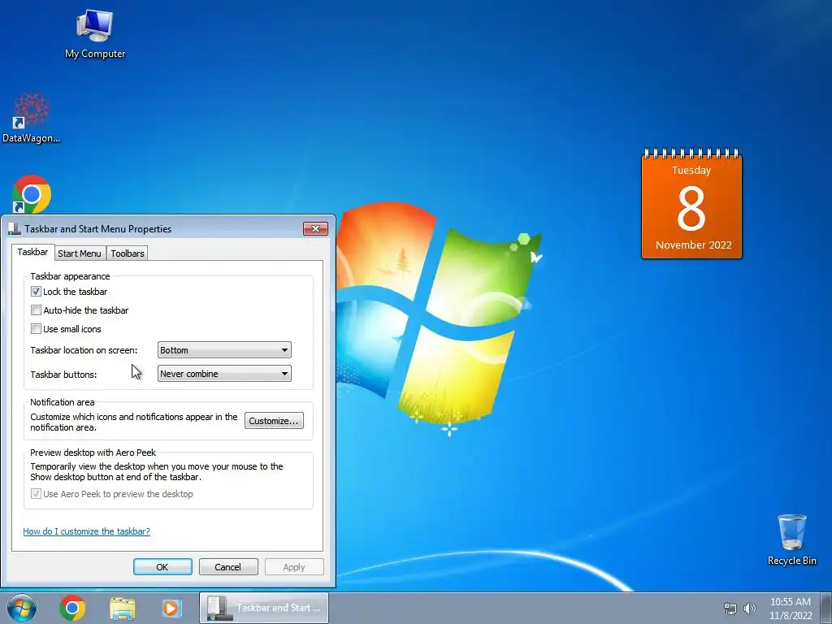Click the dialog title bar icon
The width and height of the screenshot is (832, 624).
click(15, 228)
